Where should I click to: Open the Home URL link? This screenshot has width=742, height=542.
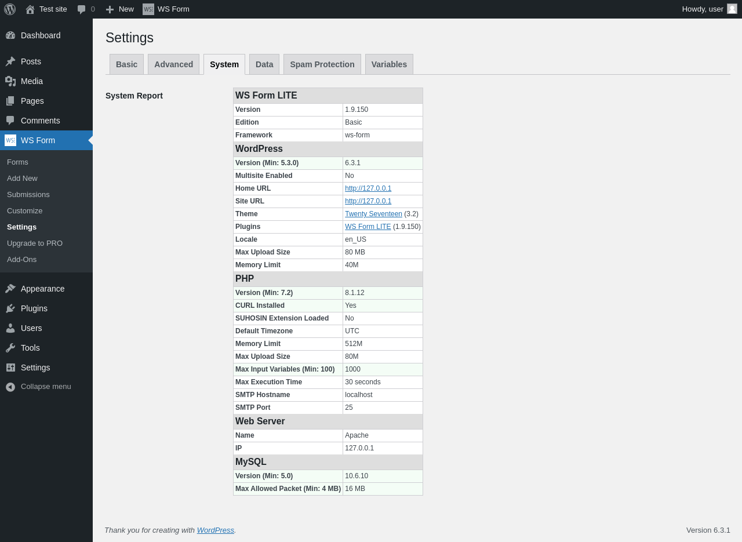click(x=368, y=188)
